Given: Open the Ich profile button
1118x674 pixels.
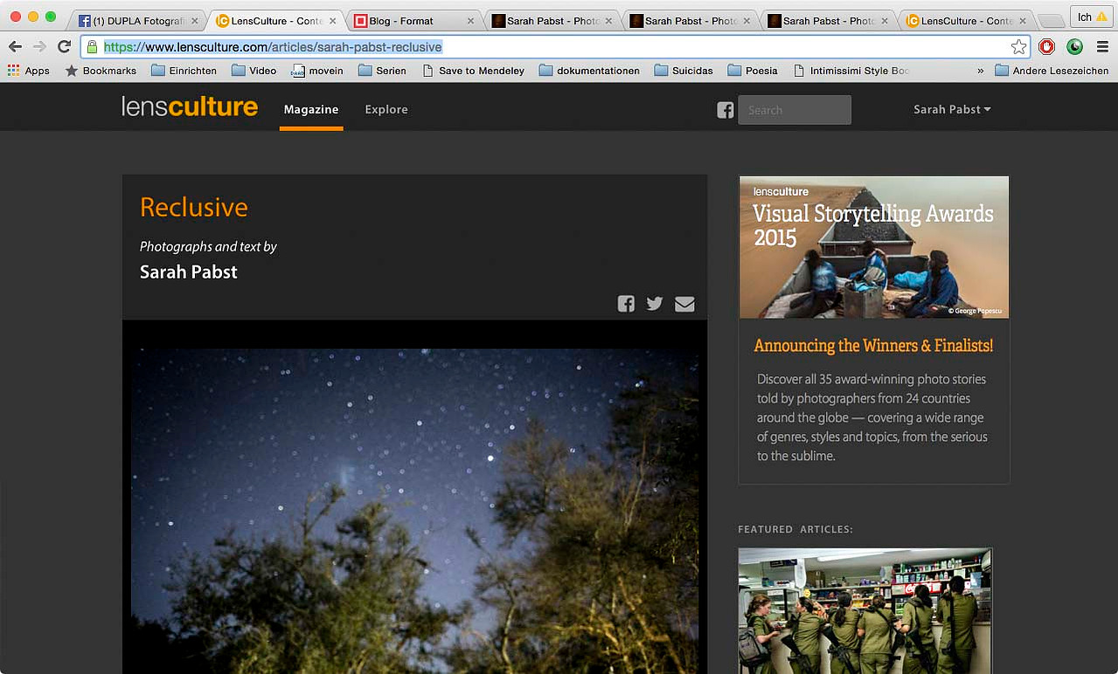Looking at the screenshot, I should (1093, 17).
